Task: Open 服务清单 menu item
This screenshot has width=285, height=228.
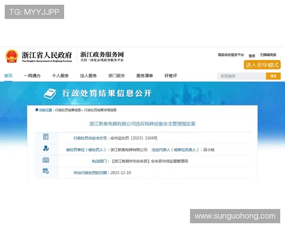Action: tap(144, 76)
